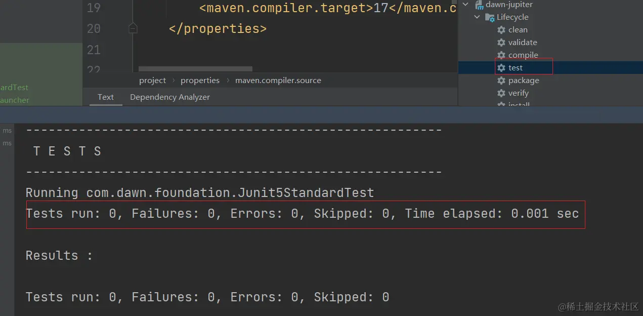Click the gear icon beside clean
Image resolution: width=643 pixels, height=316 pixels.
pos(501,30)
